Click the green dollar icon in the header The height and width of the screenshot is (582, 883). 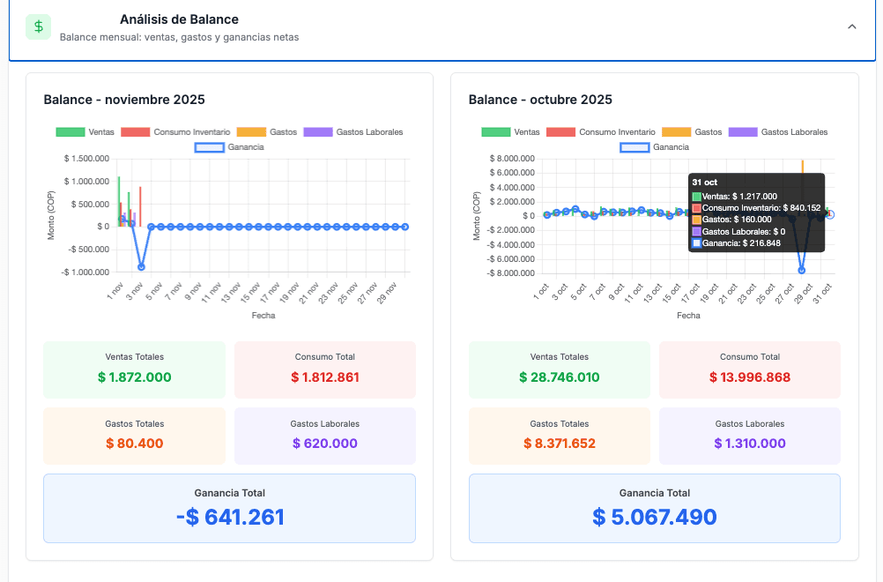pyautogui.click(x=38, y=26)
